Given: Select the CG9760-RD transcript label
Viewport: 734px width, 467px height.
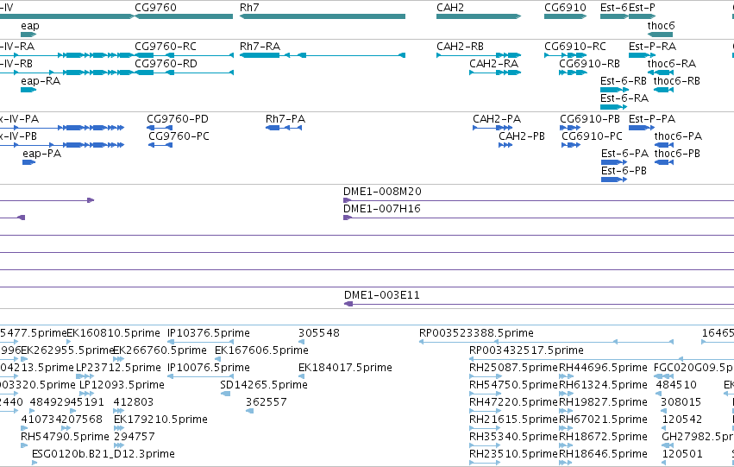Looking at the screenshot, I should pyautogui.click(x=166, y=64).
